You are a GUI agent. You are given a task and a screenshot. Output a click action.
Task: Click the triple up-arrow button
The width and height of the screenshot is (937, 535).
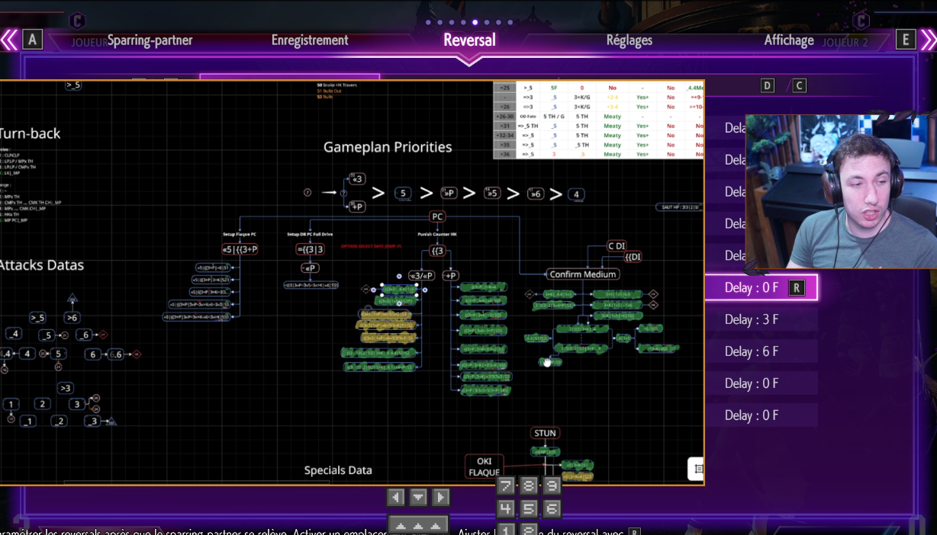(x=418, y=525)
